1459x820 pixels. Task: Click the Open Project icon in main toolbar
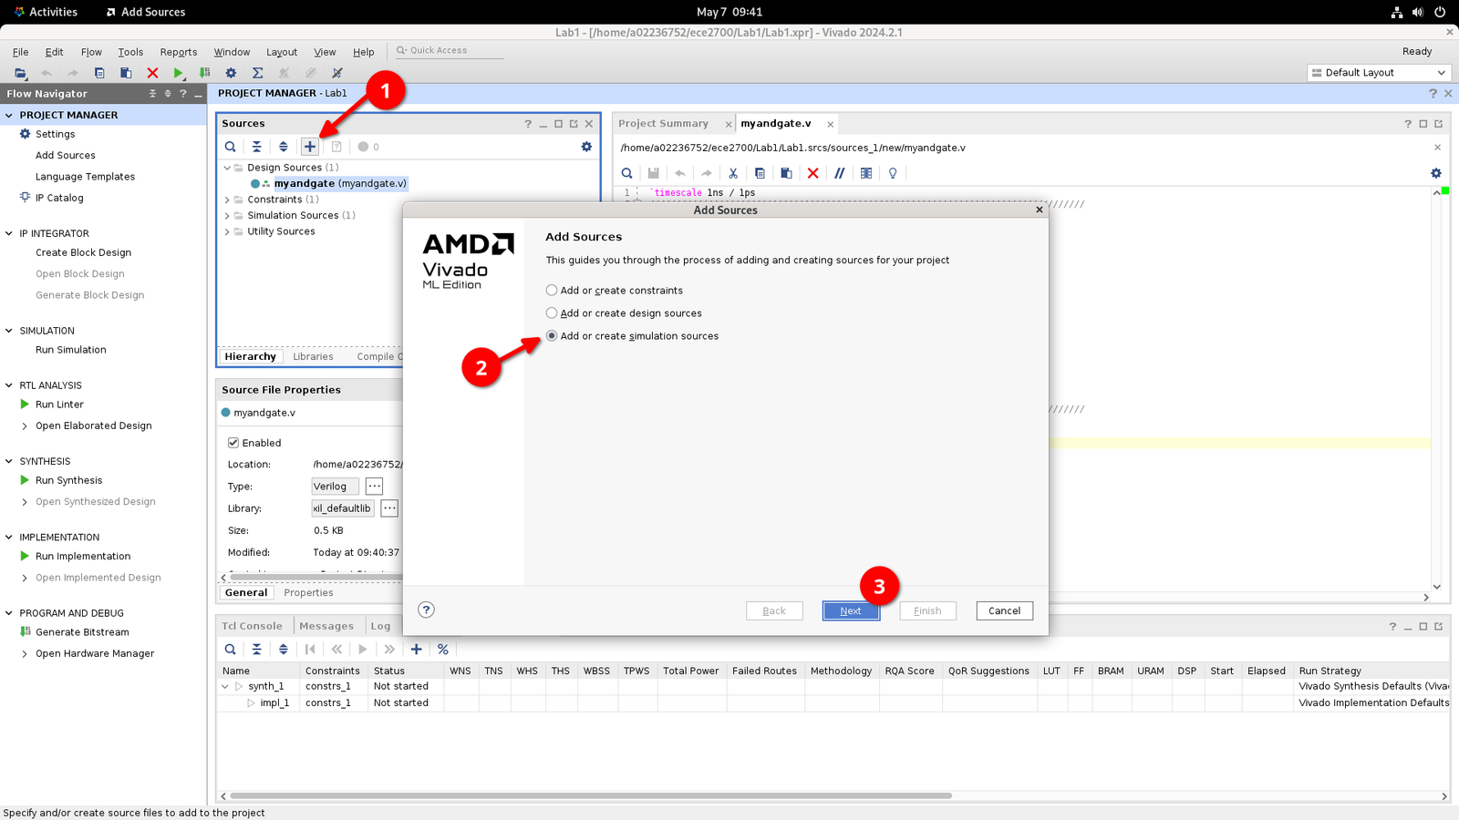(x=20, y=73)
